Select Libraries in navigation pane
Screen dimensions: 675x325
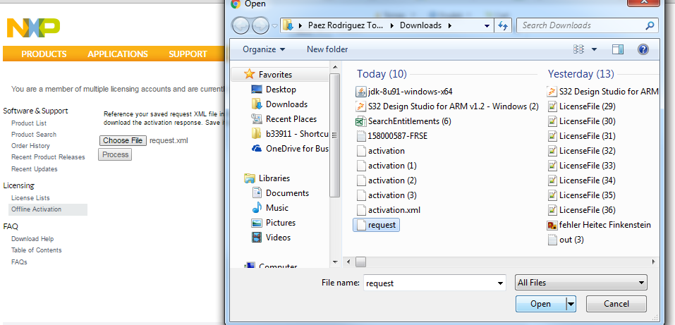(x=267, y=178)
